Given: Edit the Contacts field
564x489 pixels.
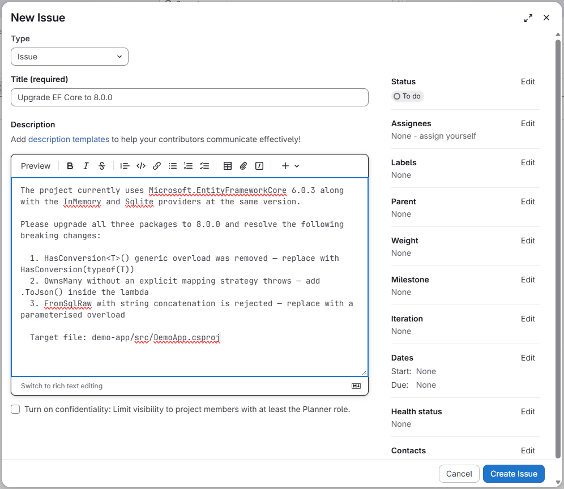Looking at the screenshot, I should [528, 451].
